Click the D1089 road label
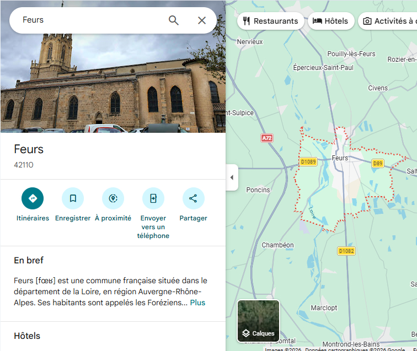Screen dimensions: 417x351 coord(308,162)
